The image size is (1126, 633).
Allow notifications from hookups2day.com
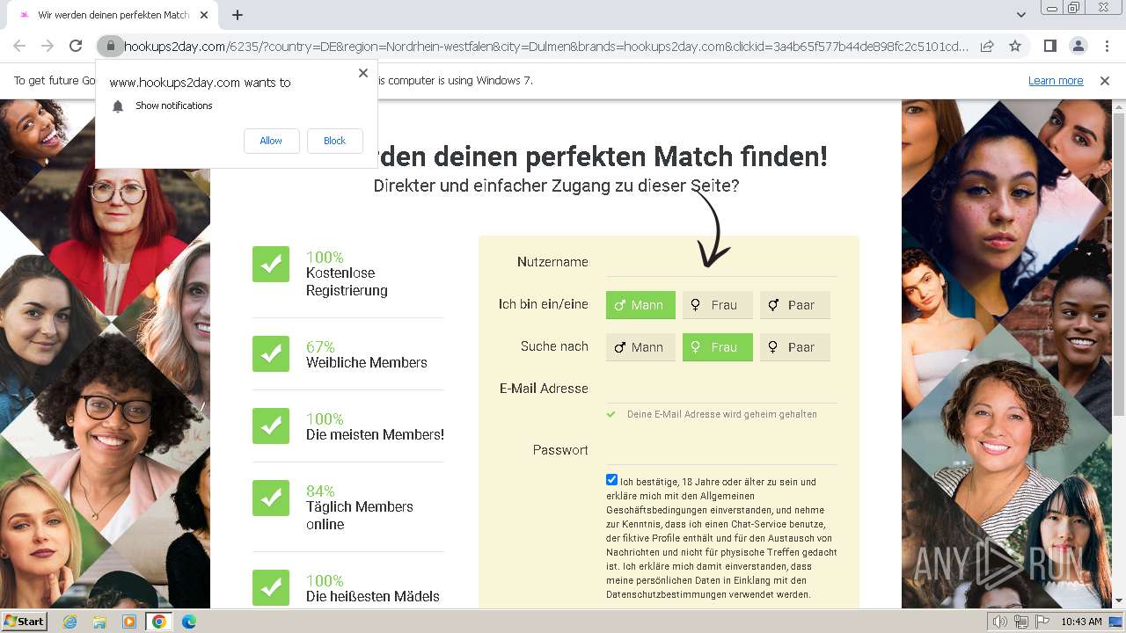(x=271, y=141)
